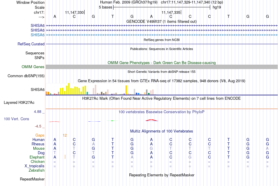Click 'Short Genetic Variants from dbSNP release 155'
This screenshot has width=278, height=186.
[162, 72]
